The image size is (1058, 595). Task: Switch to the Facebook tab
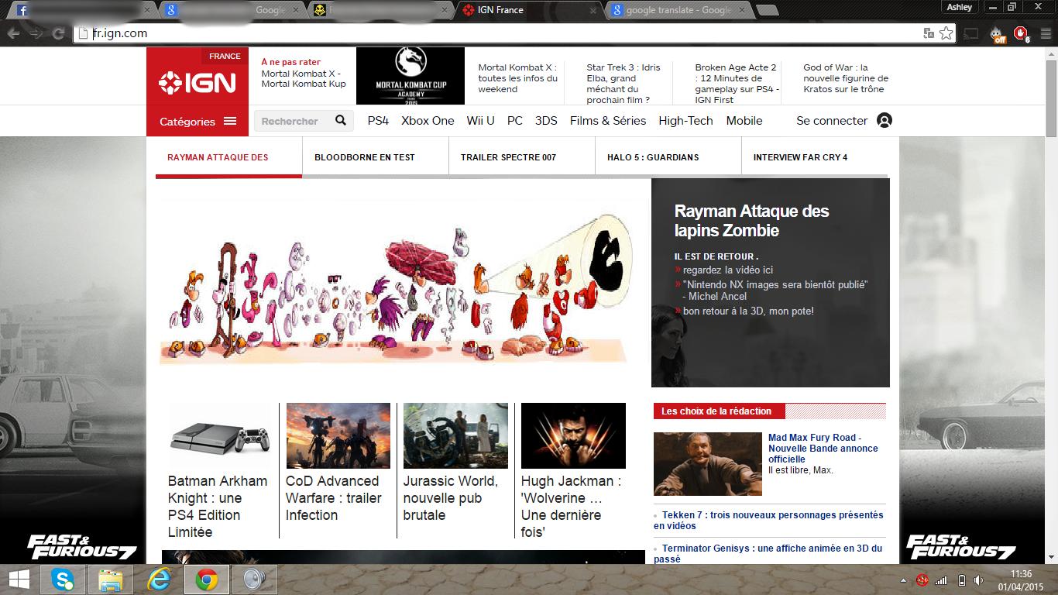tap(82, 10)
